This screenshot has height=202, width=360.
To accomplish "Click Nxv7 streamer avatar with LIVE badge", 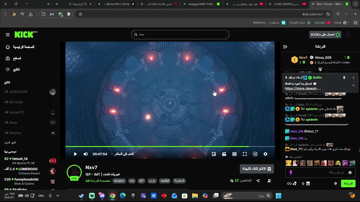I will click(x=74, y=172).
